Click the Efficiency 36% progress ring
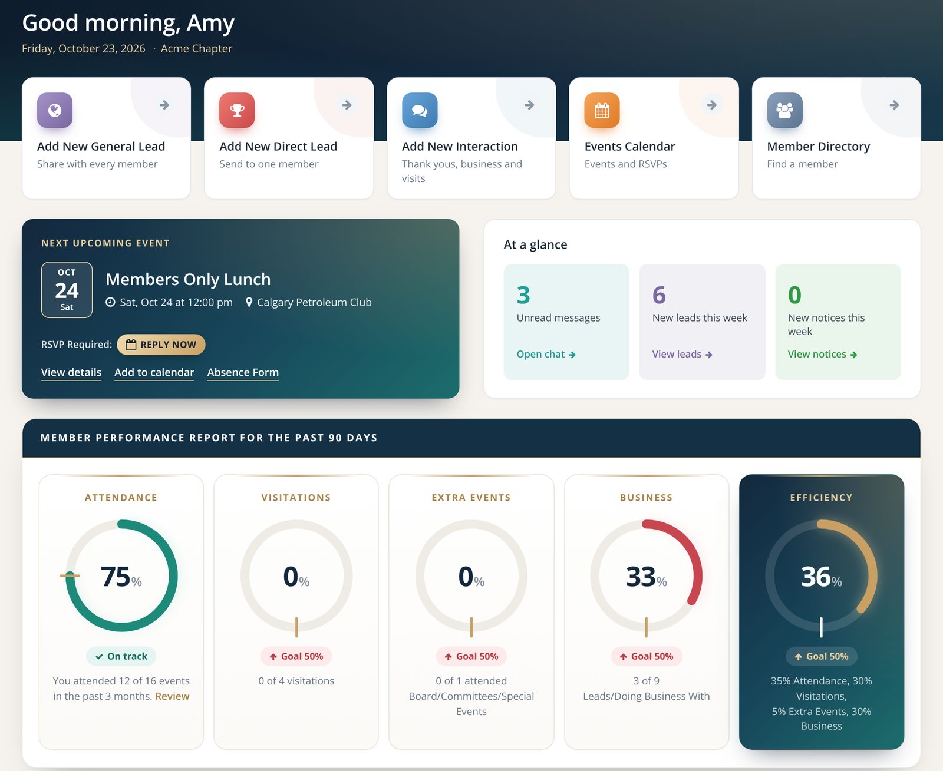 tap(821, 575)
